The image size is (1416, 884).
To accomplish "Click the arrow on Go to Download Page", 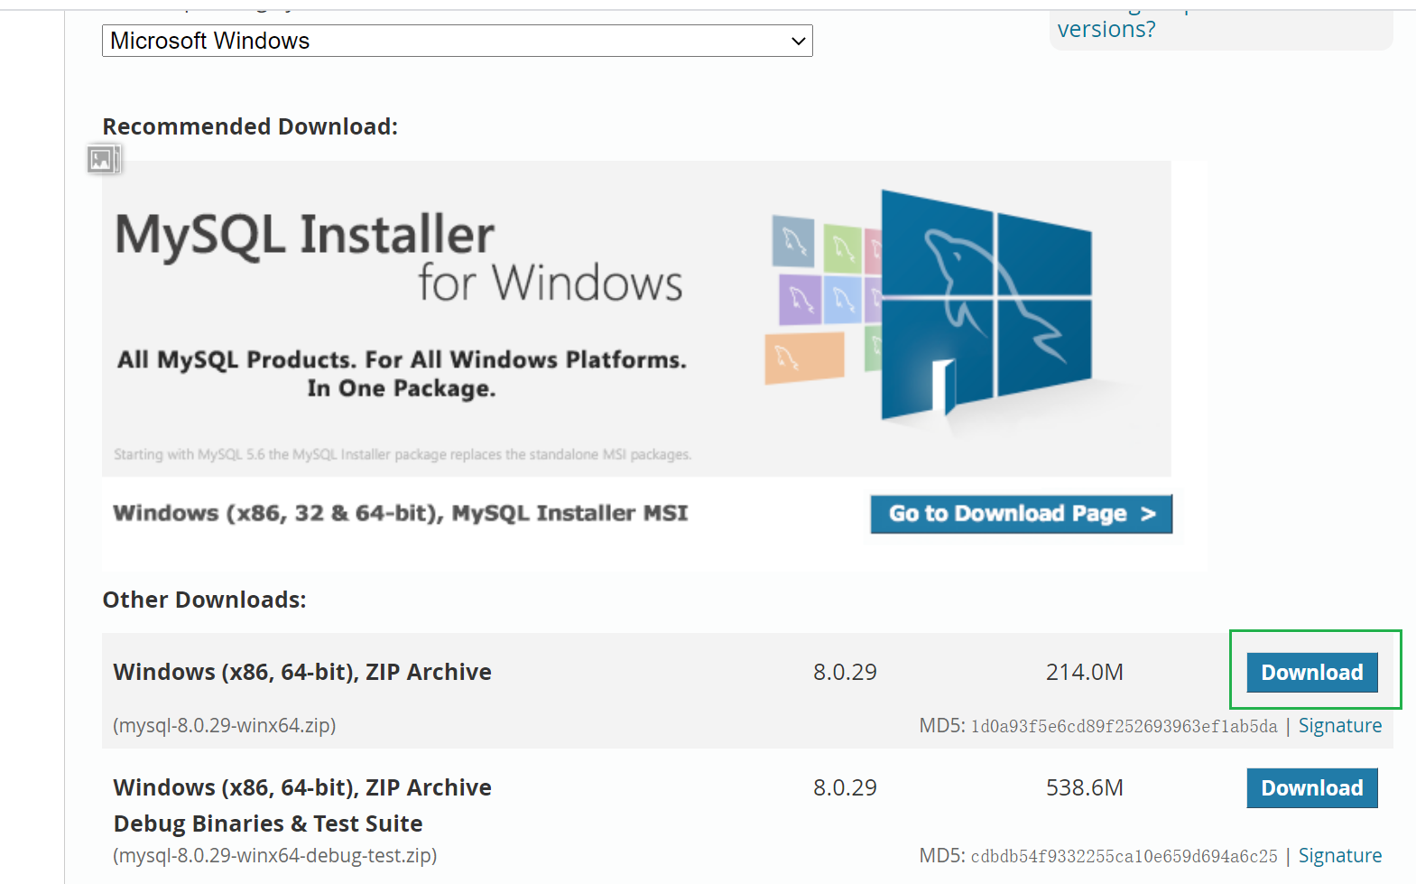I will point(1148,514).
